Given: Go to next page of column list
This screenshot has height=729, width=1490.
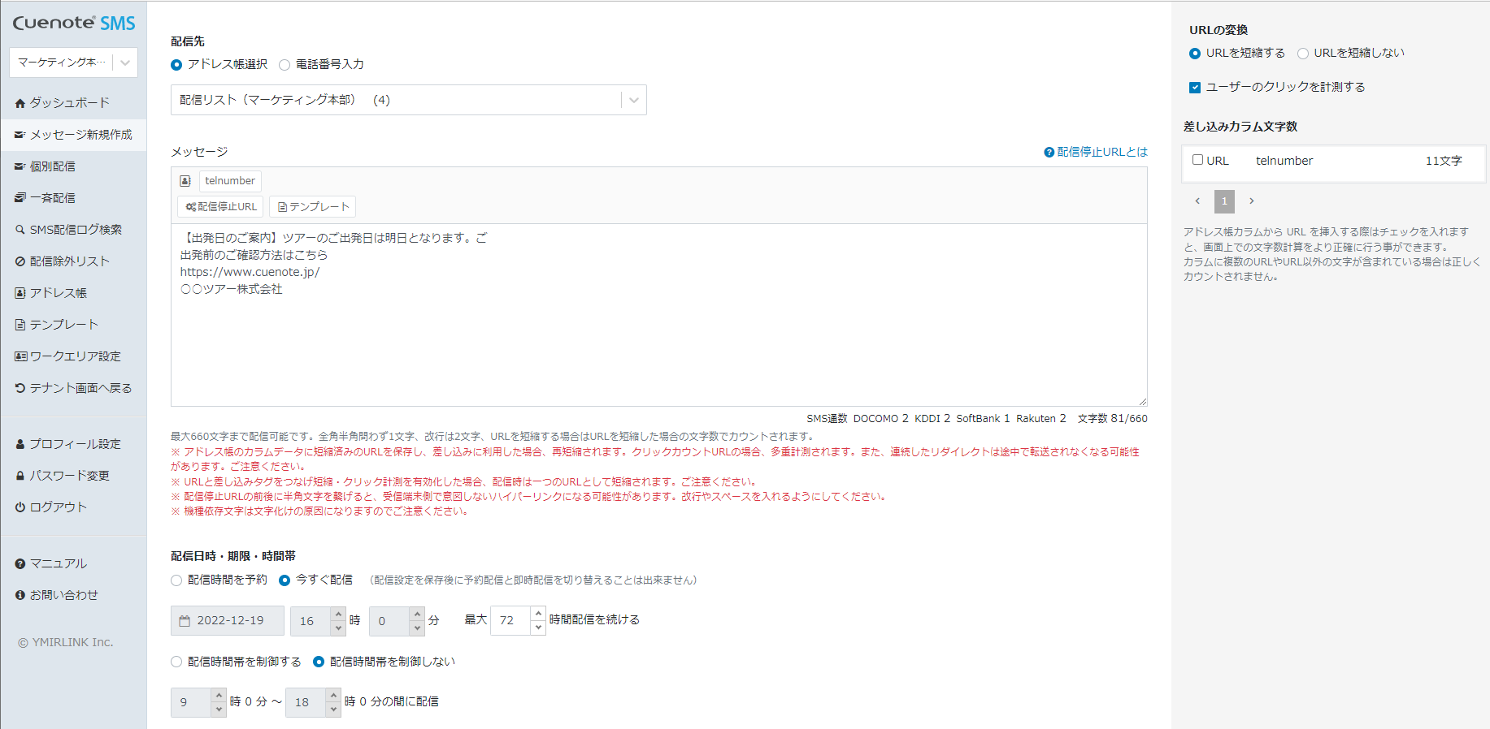Looking at the screenshot, I should (x=1252, y=201).
